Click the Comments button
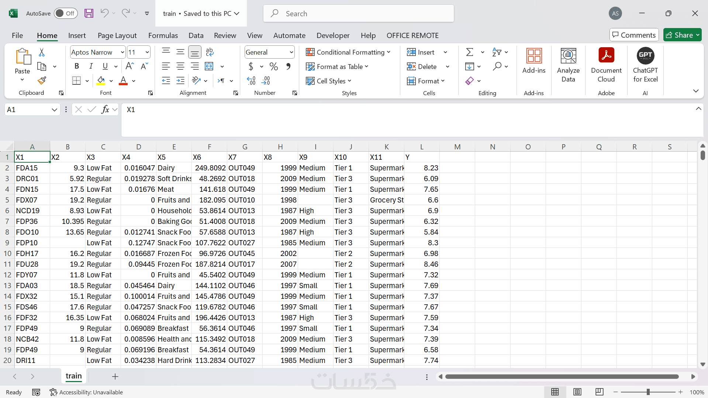The image size is (708, 398). tap(634, 35)
